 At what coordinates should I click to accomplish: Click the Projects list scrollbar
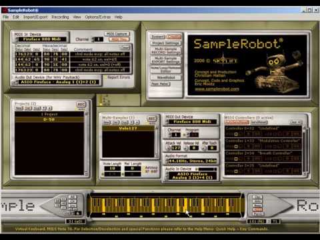point(86,143)
